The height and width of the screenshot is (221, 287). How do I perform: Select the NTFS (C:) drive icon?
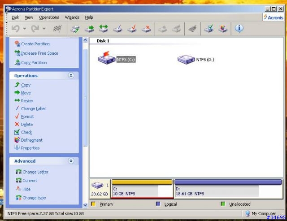(107, 58)
